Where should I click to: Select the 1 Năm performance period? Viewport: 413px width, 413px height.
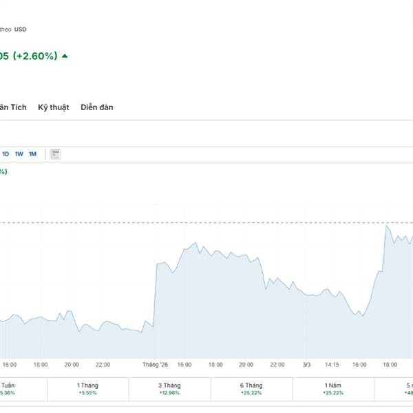pos(333,388)
